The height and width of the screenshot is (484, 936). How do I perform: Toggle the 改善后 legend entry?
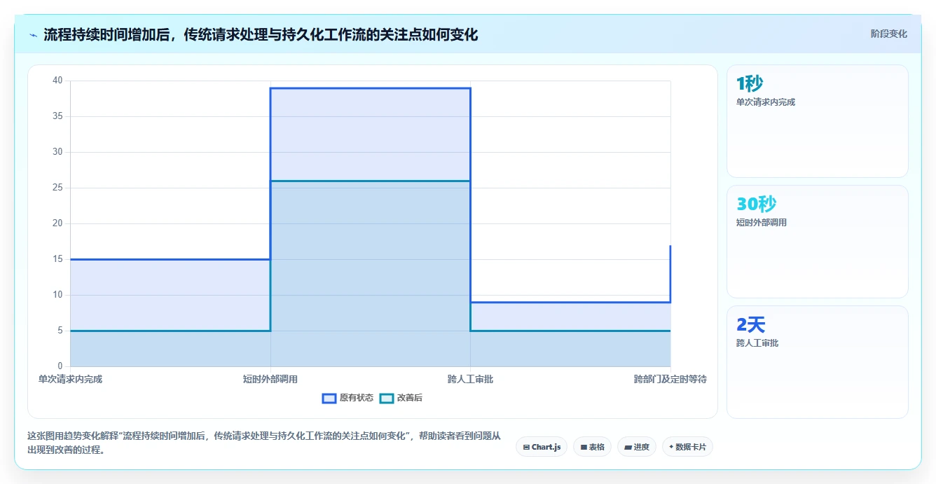401,398
